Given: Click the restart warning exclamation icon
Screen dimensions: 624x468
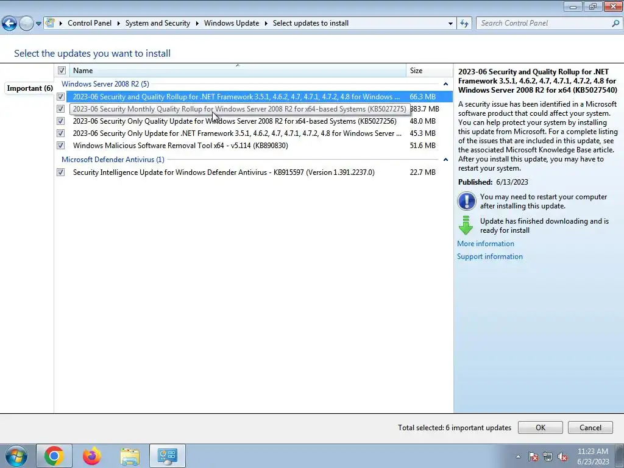Looking at the screenshot, I should tap(466, 201).
